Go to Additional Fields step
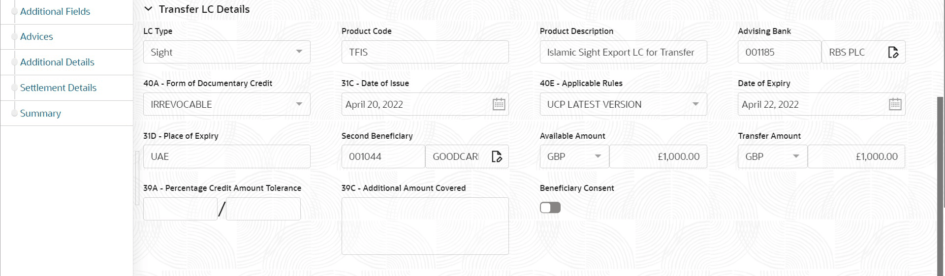This screenshot has height=276, width=945. (55, 11)
